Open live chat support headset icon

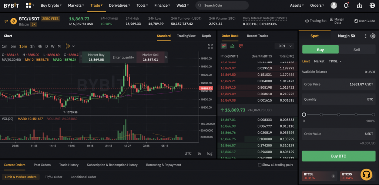(366, 174)
